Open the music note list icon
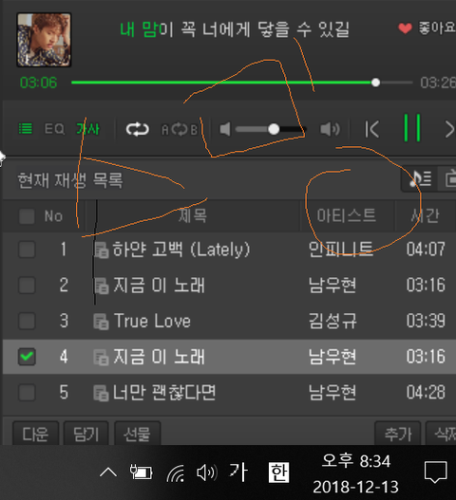The image size is (456, 500). click(x=420, y=178)
